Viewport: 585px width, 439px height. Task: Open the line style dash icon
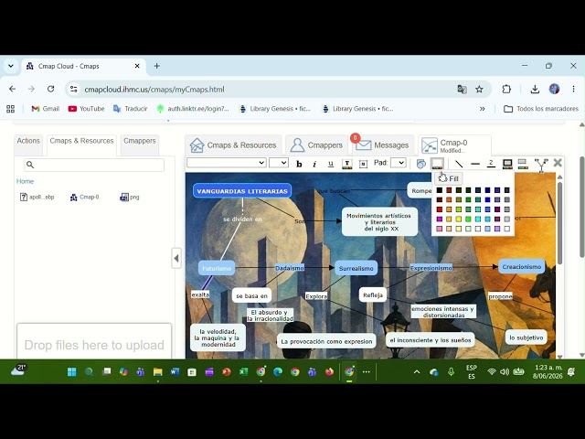[475, 164]
